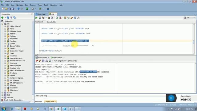The height and width of the screenshot is (111, 197).
Task: Select the Materialized Views tree item
Action: click(16, 58)
